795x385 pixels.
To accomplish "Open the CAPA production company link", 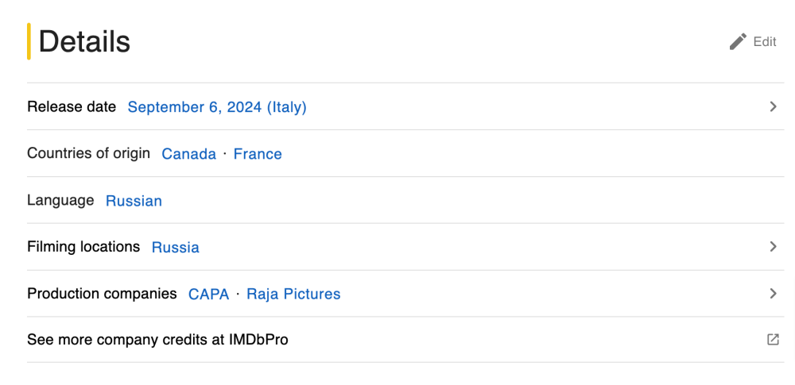I will 208,295.
